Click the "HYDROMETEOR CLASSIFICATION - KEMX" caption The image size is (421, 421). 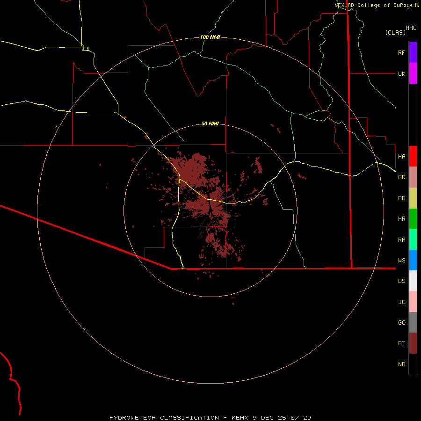(180, 418)
